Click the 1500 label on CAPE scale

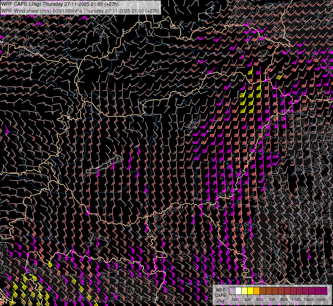[x=320, y=300]
